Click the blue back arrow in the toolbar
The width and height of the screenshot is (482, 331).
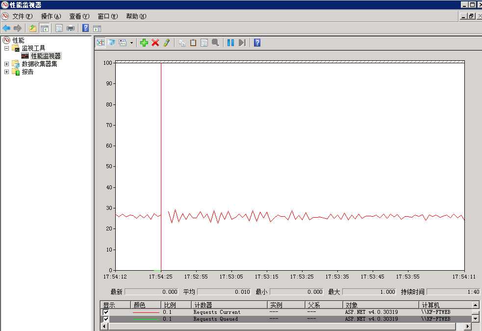[6, 28]
